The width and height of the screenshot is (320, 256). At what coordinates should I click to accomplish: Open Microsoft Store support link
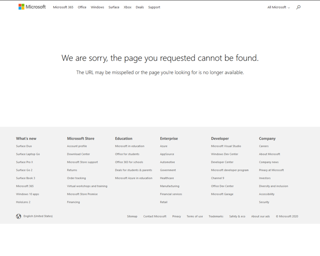(x=82, y=162)
